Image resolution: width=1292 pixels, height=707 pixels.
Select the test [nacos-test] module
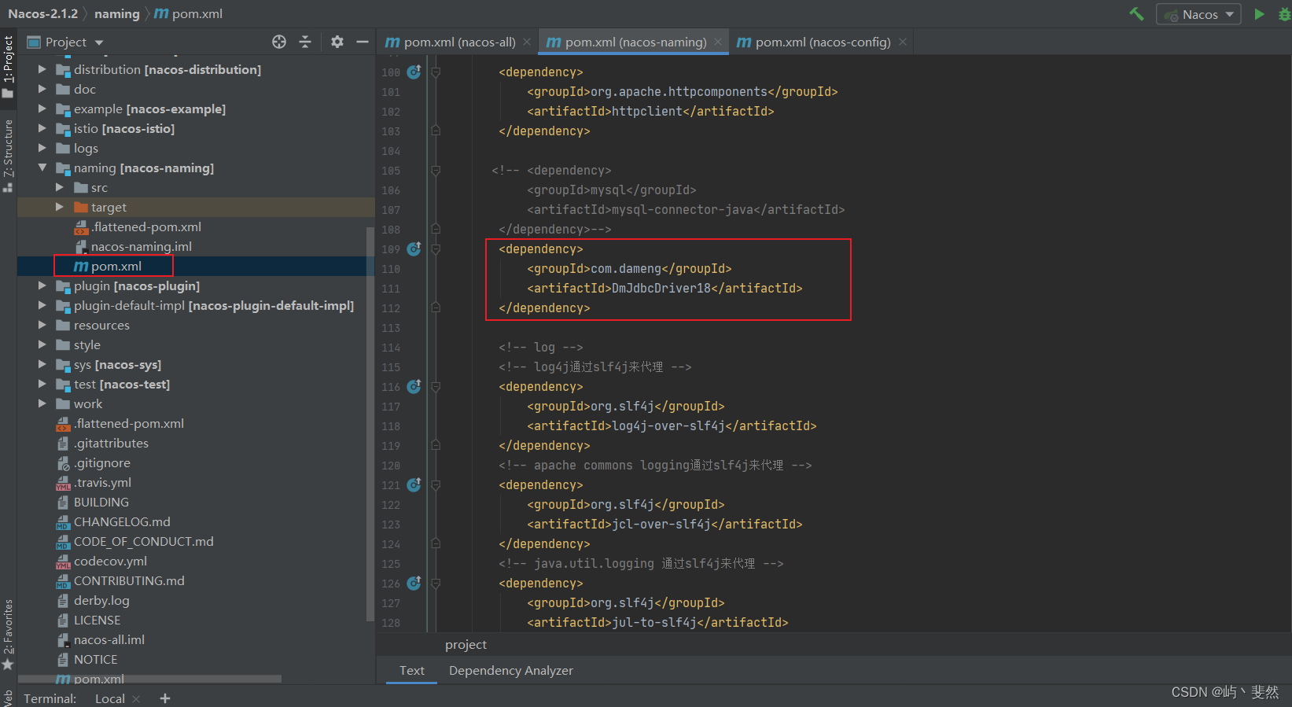point(122,384)
